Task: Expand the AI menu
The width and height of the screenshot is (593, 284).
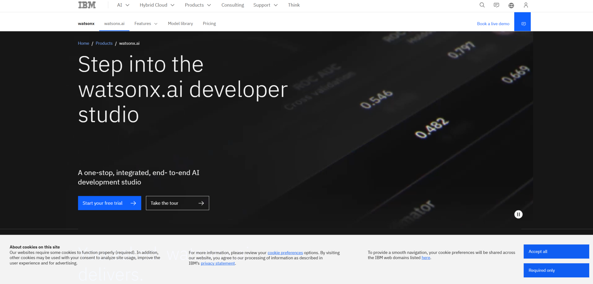Action: click(123, 5)
